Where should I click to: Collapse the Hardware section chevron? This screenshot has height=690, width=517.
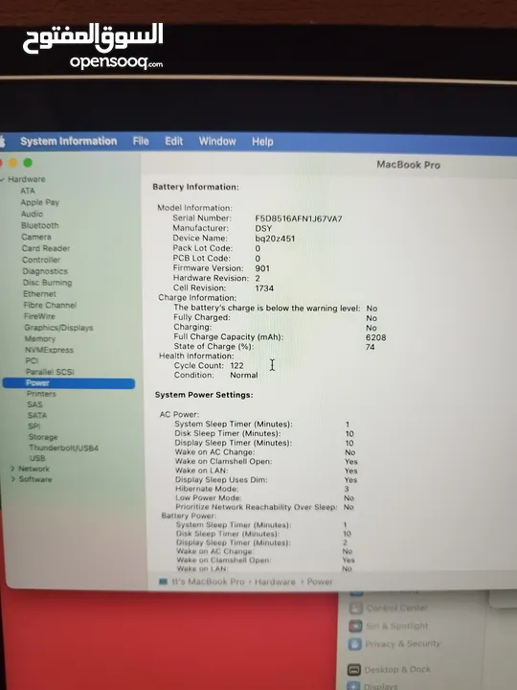pyautogui.click(x=3, y=179)
